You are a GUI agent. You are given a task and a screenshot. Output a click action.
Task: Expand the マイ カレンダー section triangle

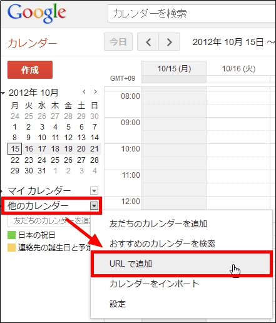pyautogui.click(x=1, y=191)
